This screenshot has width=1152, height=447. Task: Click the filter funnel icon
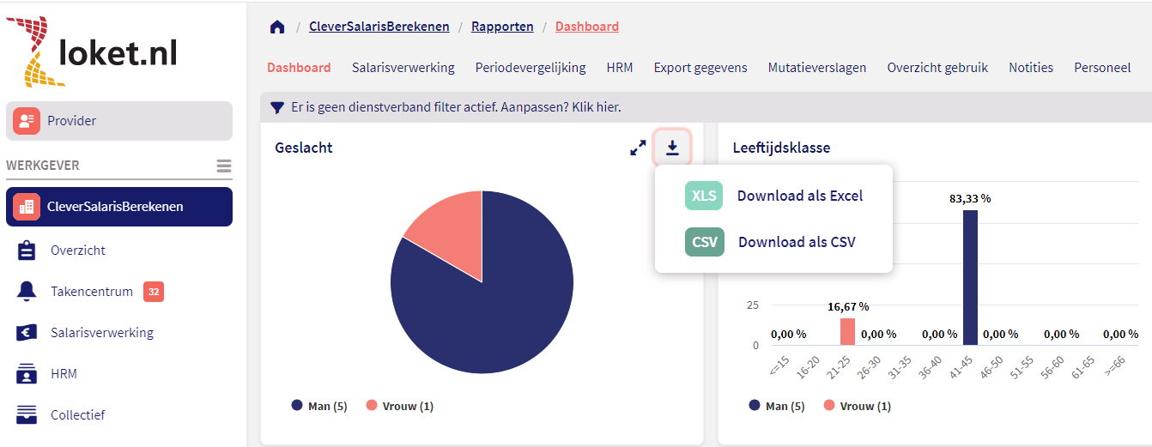tap(276, 107)
